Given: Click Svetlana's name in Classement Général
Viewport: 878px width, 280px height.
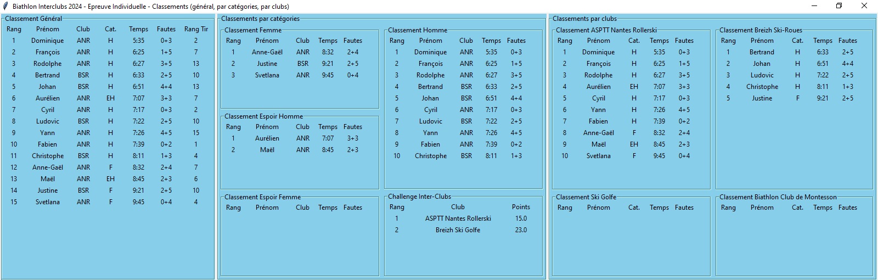Looking at the screenshot, I should click(x=48, y=202).
